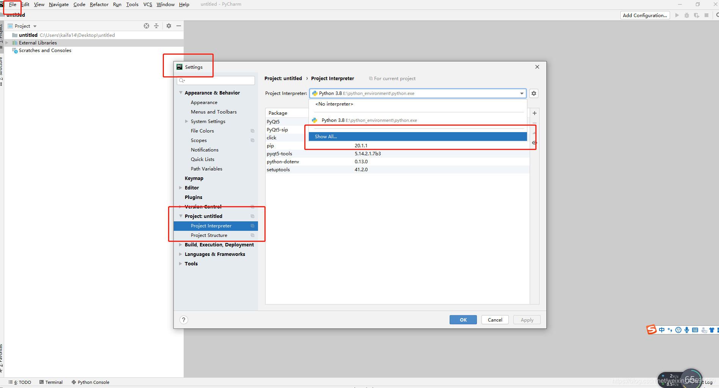Image resolution: width=719 pixels, height=388 pixels.
Task: Choose <No interpreter> option
Action: [x=418, y=104]
